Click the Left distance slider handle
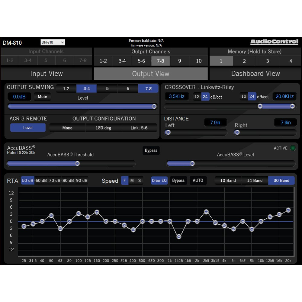Image resolution: width=302 pixels, height=302 pixels. (x=168, y=132)
